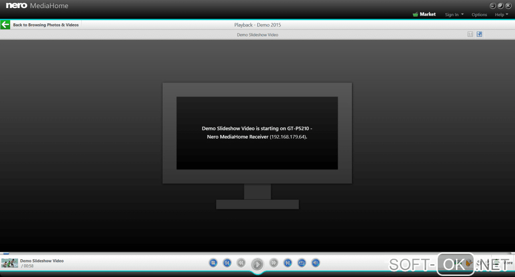The image size is (515, 277).
Task: Toggle the fit-to-screen view icon
Action: pos(479,34)
